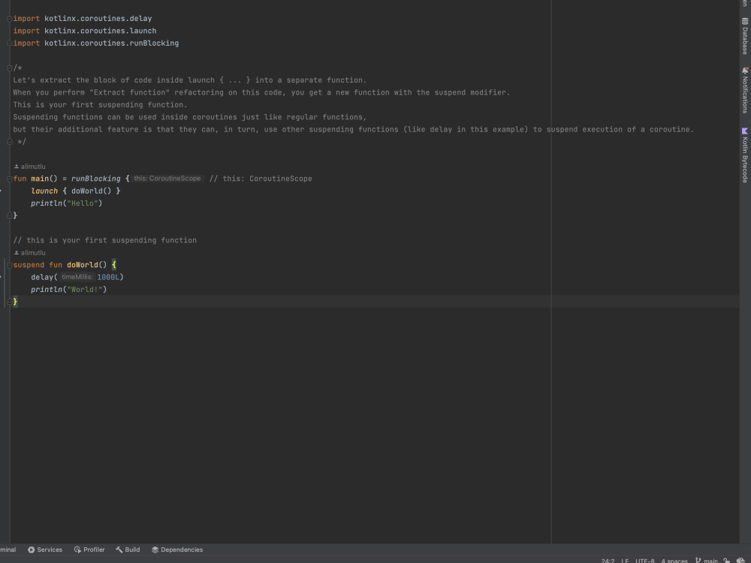Screen dimensions: 751x563
Task: Click the "World!" string literal
Action: coord(85,290)
